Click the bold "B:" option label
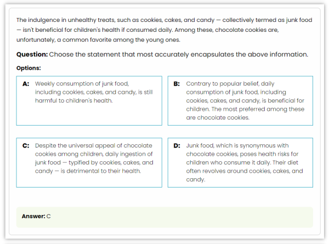The image size is (329, 244). 177,84
